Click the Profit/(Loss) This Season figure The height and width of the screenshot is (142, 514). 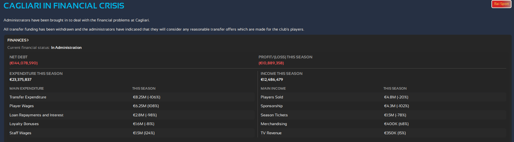click(x=271, y=63)
